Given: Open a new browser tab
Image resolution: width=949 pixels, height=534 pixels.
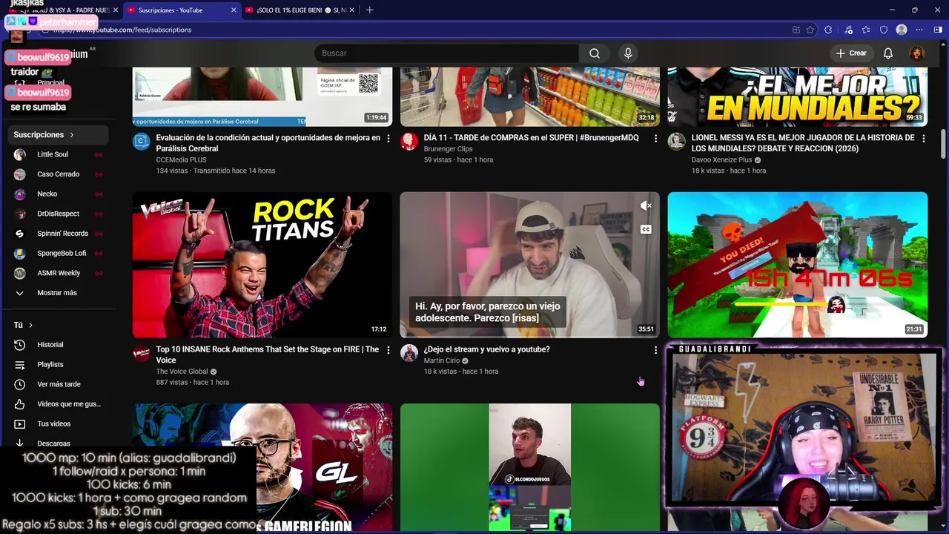Looking at the screenshot, I should [369, 10].
